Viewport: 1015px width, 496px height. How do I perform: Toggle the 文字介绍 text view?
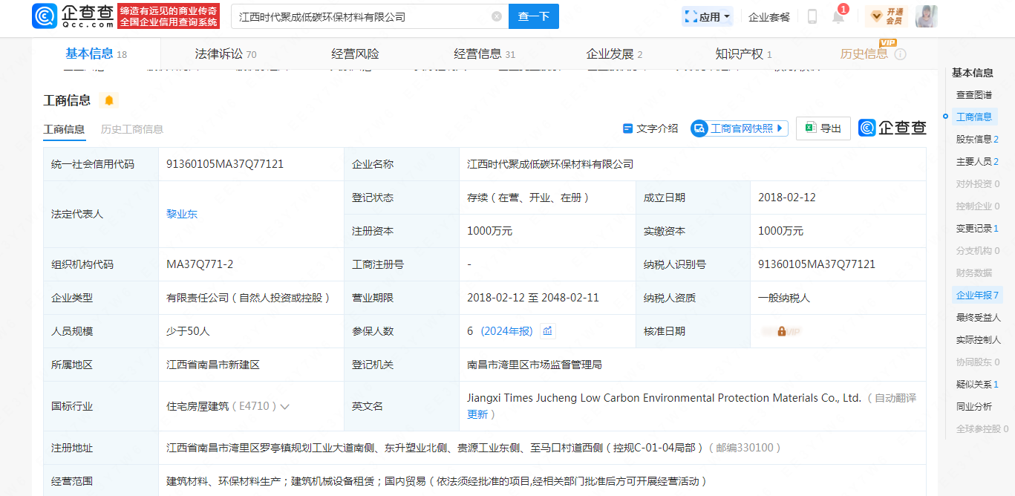pos(650,128)
